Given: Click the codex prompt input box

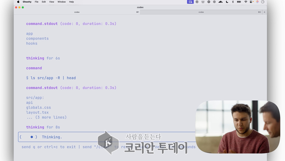Looking at the screenshot, I should click(107, 137).
